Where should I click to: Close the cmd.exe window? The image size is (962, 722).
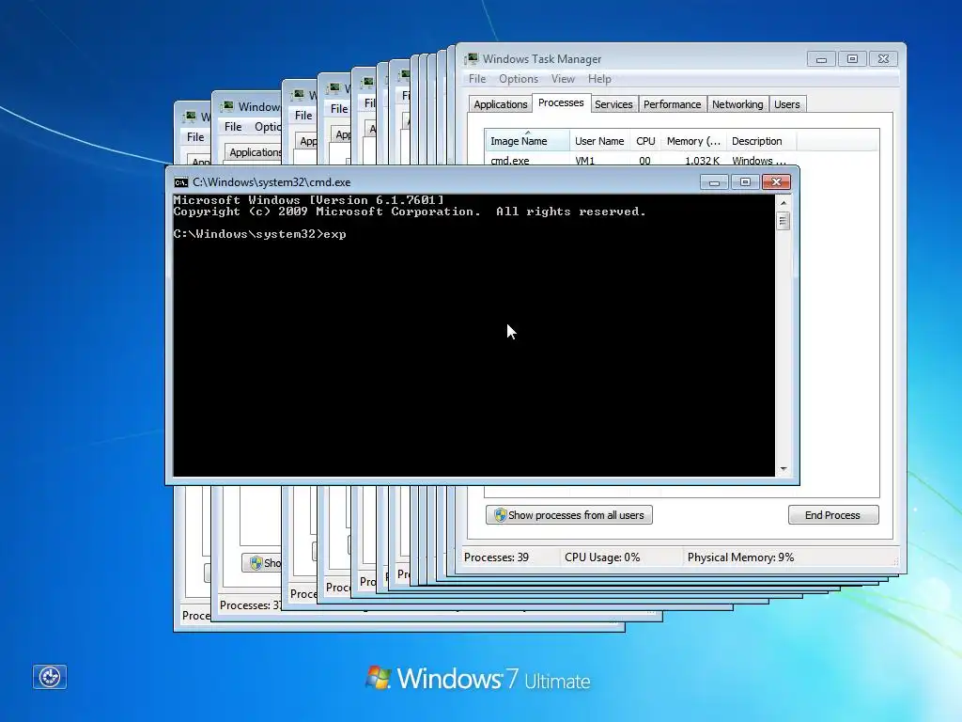click(776, 182)
